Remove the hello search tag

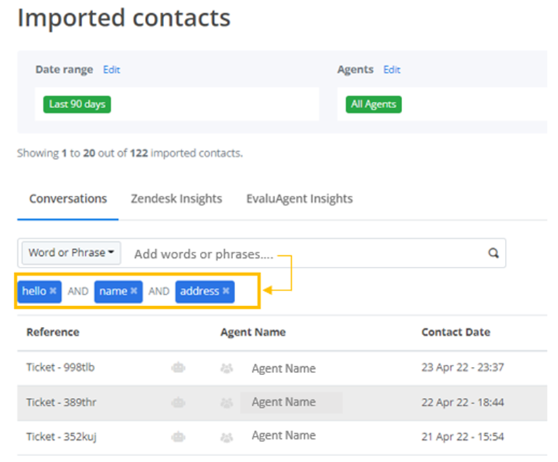pos(52,291)
